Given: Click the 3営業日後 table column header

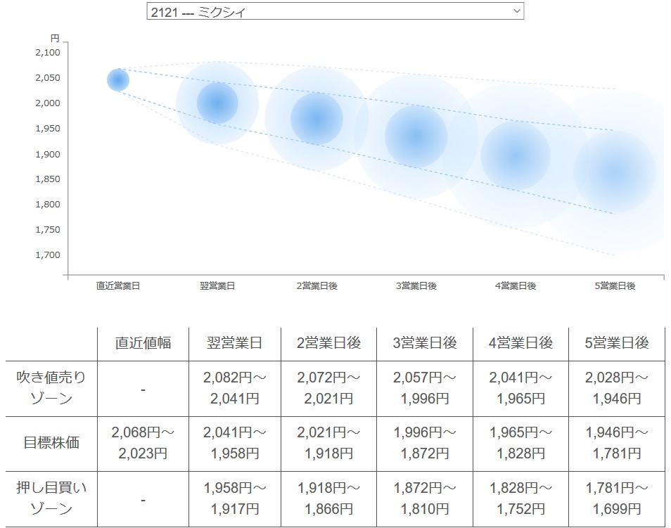Looking at the screenshot, I should [425, 343].
